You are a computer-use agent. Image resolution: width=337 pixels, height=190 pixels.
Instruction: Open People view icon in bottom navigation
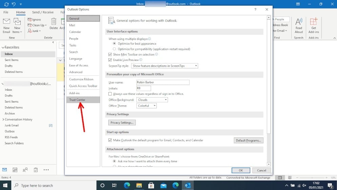25,170
